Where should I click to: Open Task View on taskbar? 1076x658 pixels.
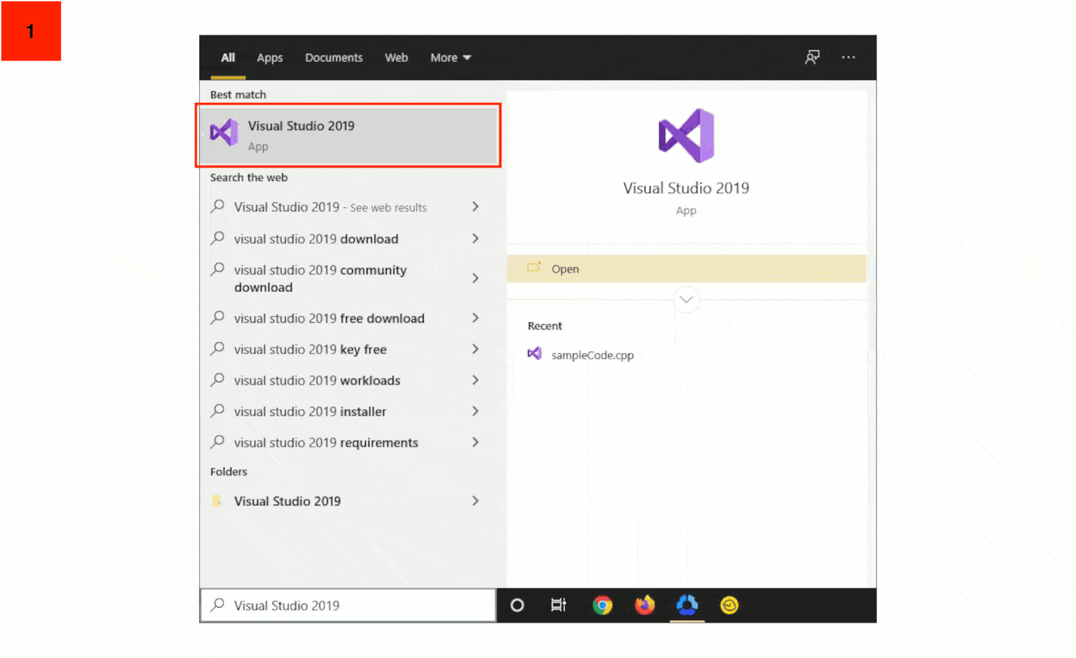point(559,606)
